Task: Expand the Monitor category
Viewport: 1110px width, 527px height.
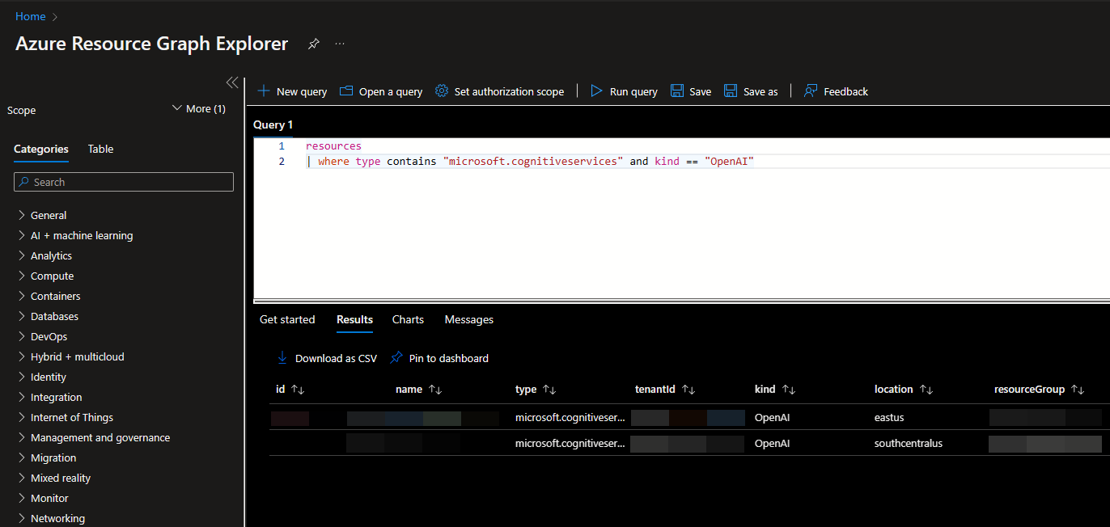Action: coord(22,498)
